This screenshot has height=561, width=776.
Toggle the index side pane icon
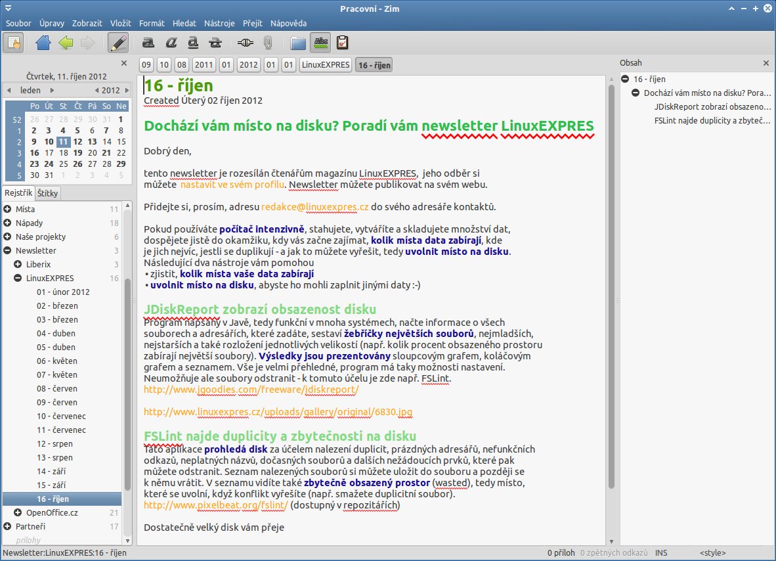click(13, 43)
